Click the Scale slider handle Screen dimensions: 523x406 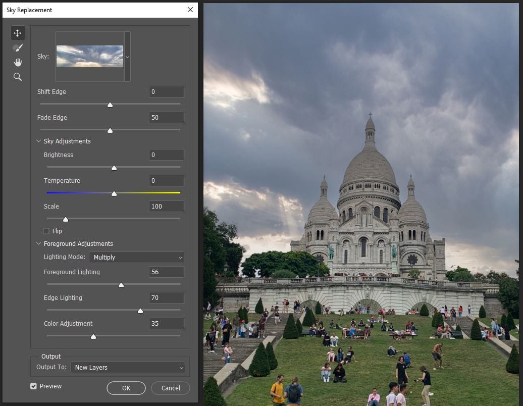tap(66, 219)
